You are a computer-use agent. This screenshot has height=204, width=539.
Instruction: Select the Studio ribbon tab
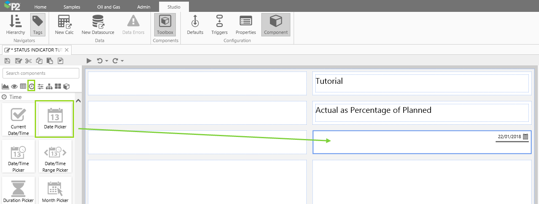click(174, 7)
